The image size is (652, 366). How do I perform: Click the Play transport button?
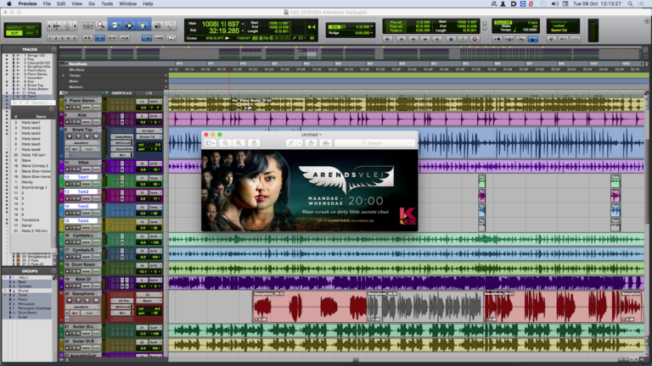coord(463,39)
